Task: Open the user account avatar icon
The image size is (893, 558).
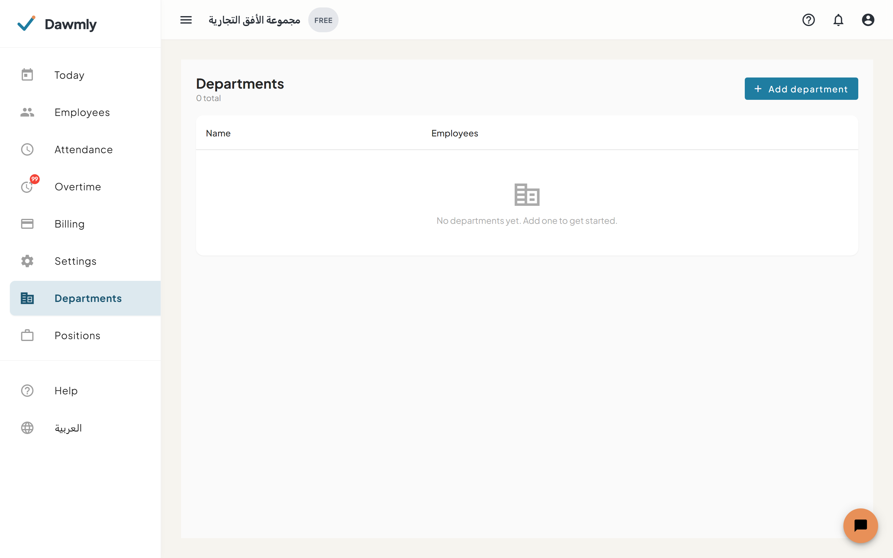Action: pos(868,20)
